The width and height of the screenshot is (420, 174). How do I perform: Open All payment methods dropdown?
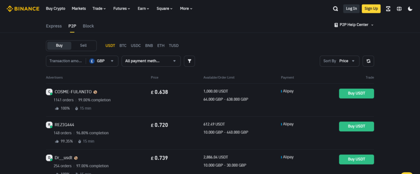(151, 61)
